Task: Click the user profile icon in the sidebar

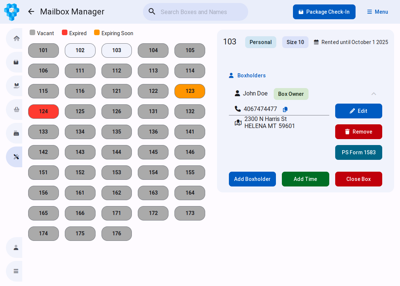Action: (x=16, y=248)
